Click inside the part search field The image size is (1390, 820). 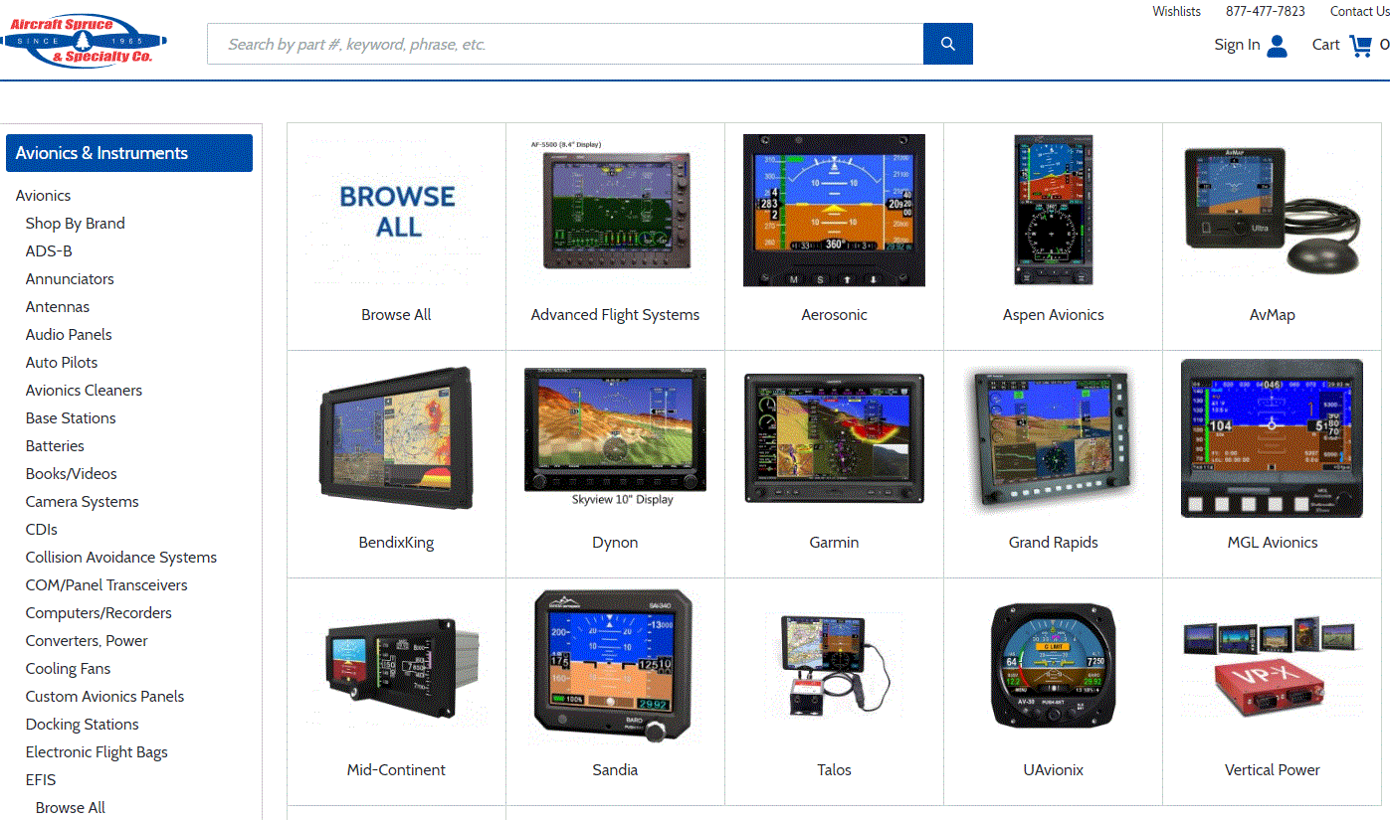[x=565, y=44]
